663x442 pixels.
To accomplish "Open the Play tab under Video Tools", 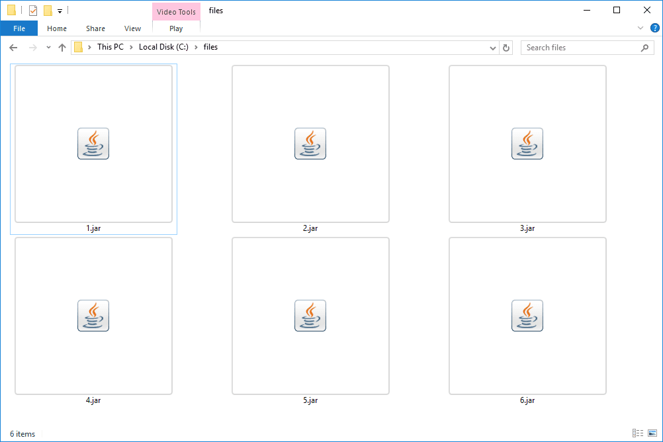I will [176, 28].
